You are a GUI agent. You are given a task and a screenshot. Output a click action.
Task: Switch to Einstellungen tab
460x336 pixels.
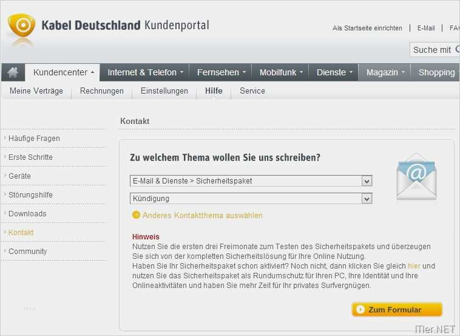coord(164,91)
